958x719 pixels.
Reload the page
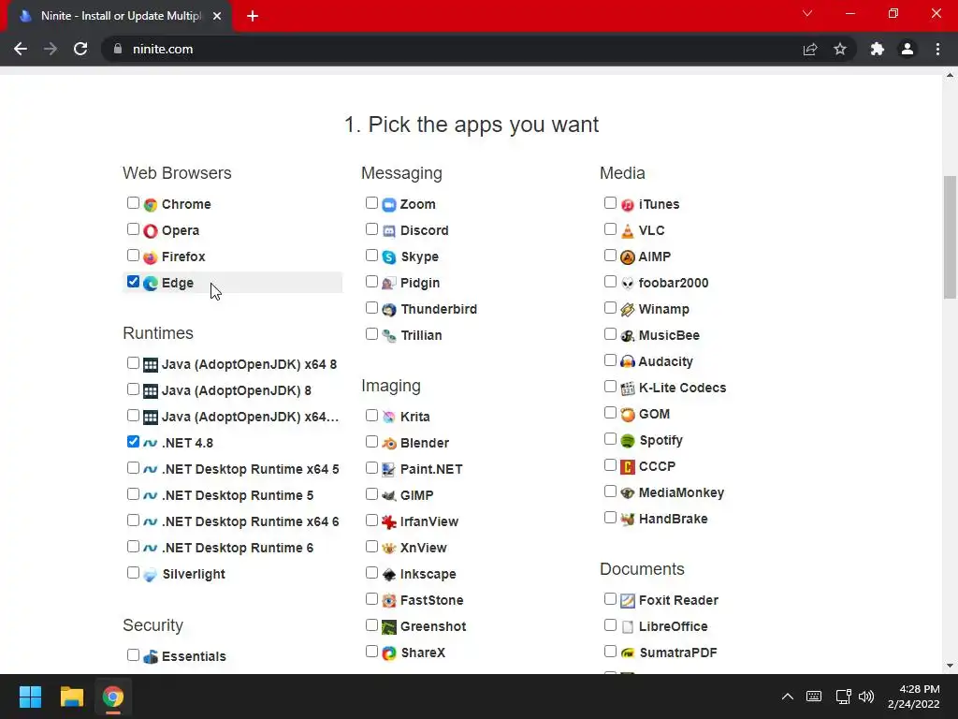80,49
